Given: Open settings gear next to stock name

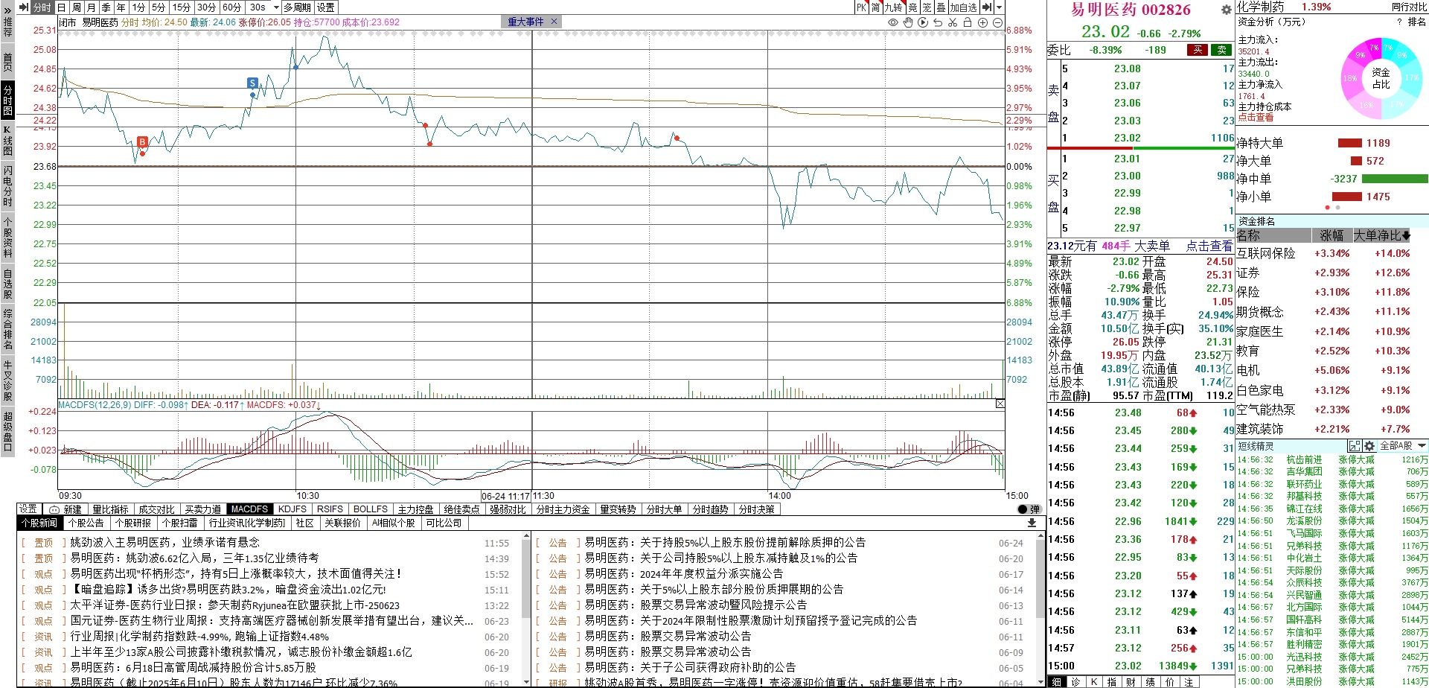Looking at the screenshot, I should click(1226, 10).
